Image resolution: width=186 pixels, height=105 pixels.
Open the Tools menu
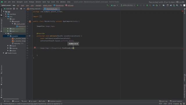(53, 2)
